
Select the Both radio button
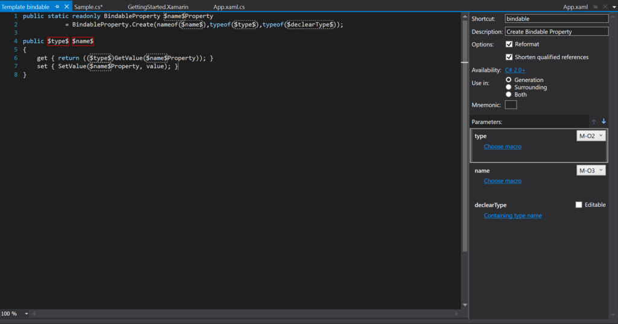pos(508,95)
